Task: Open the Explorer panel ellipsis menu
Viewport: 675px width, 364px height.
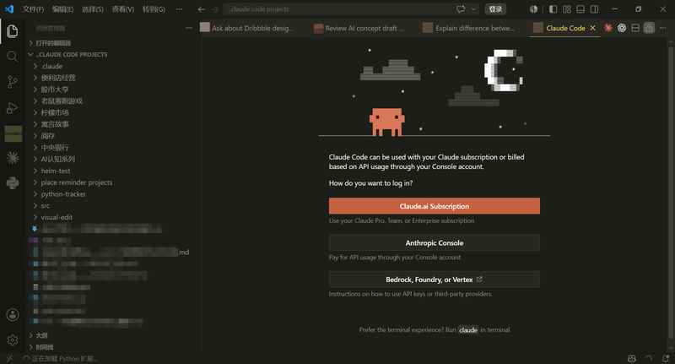Action: (188, 28)
